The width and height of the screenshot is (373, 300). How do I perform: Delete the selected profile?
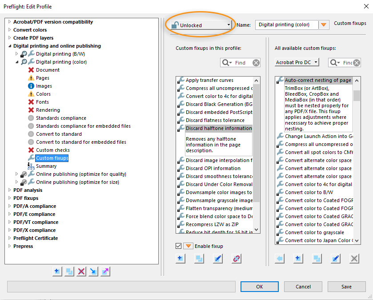(81, 271)
